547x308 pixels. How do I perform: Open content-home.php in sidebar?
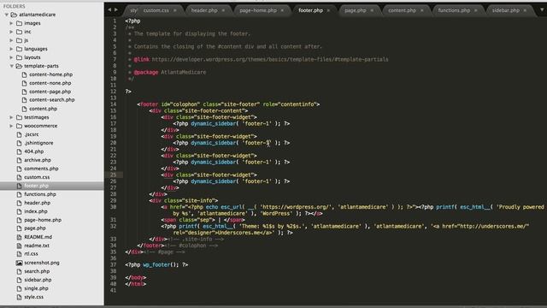(51, 74)
